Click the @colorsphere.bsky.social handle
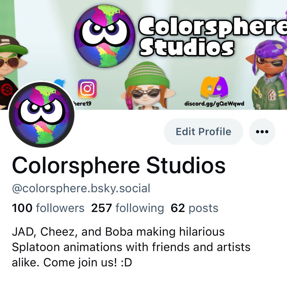This screenshot has width=287, height=281. pos(81,188)
